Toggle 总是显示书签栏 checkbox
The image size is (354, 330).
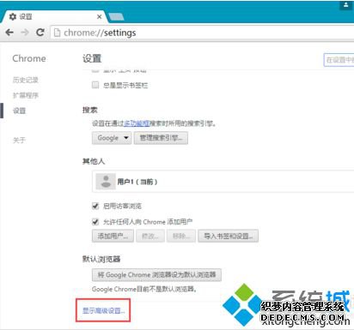95,85
